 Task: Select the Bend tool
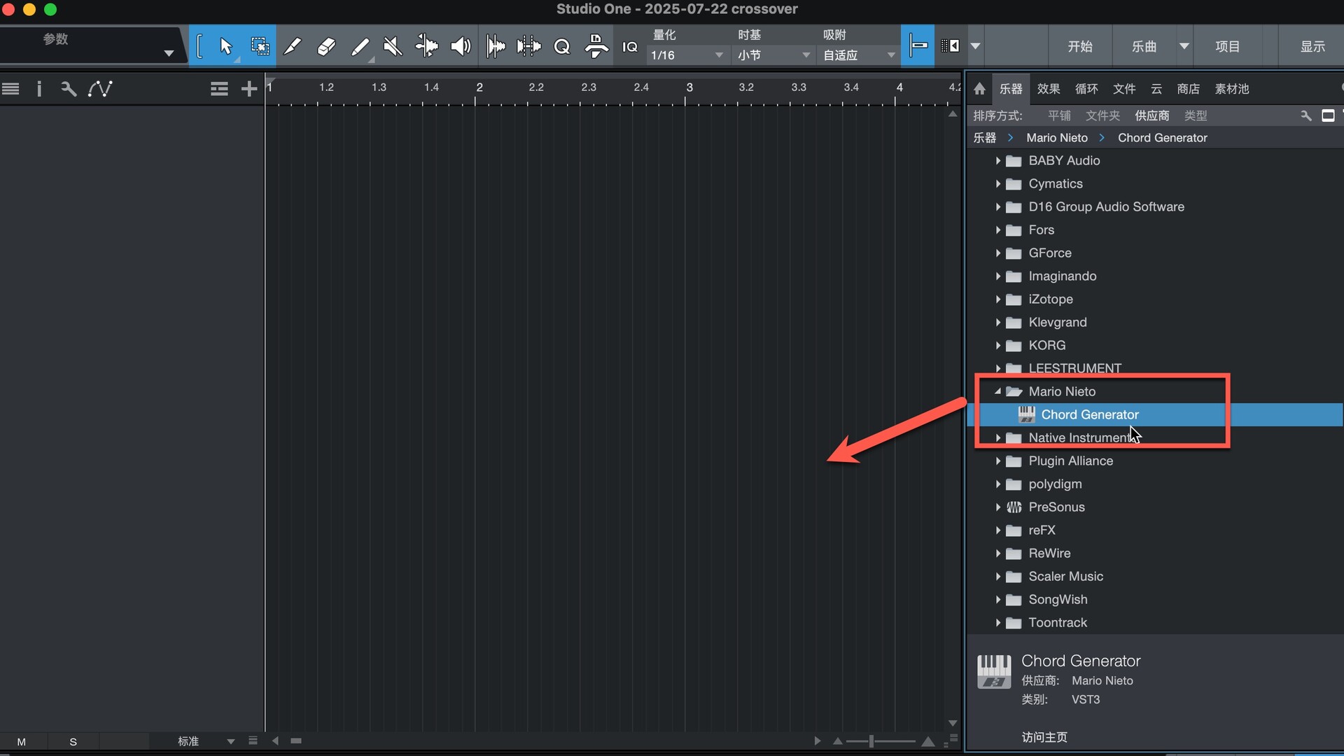pyautogui.click(x=426, y=46)
